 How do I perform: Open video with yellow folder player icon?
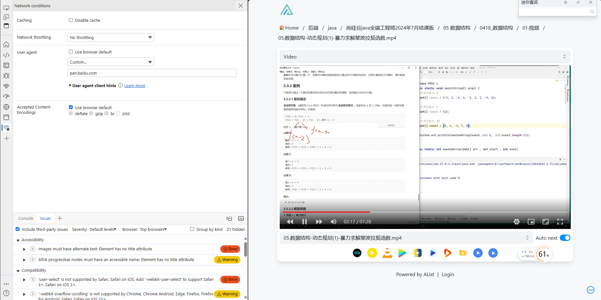coord(463,253)
